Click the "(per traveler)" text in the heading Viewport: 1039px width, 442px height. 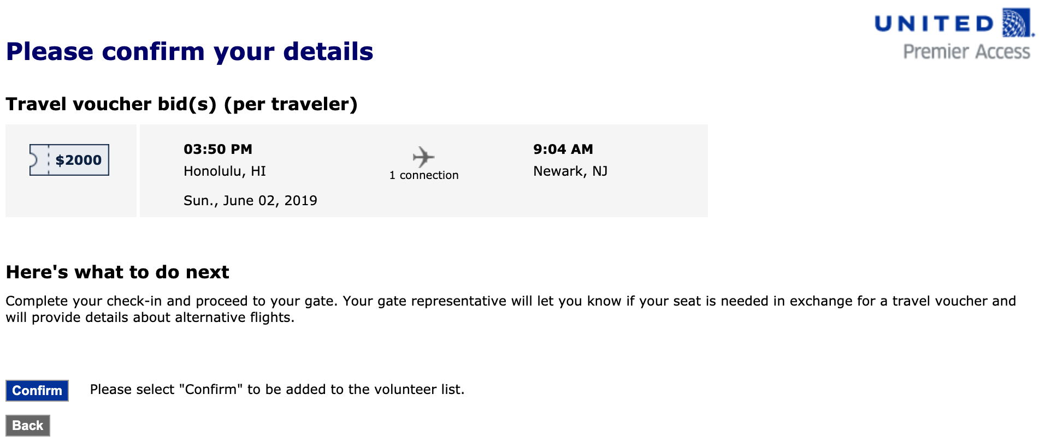291,104
